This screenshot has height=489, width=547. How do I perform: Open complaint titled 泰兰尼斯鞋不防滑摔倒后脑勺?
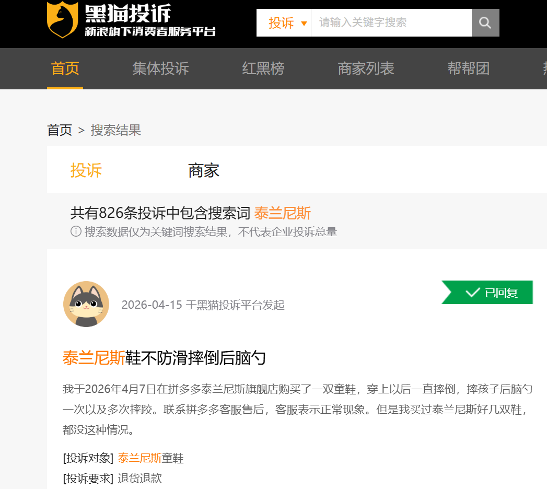point(164,358)
